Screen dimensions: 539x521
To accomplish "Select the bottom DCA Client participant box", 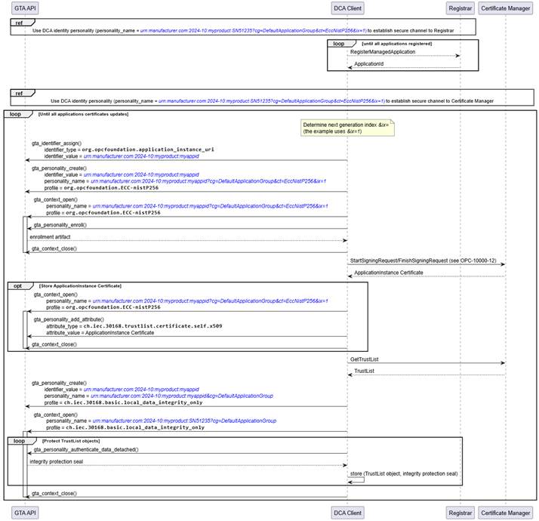I will [347, 513].
